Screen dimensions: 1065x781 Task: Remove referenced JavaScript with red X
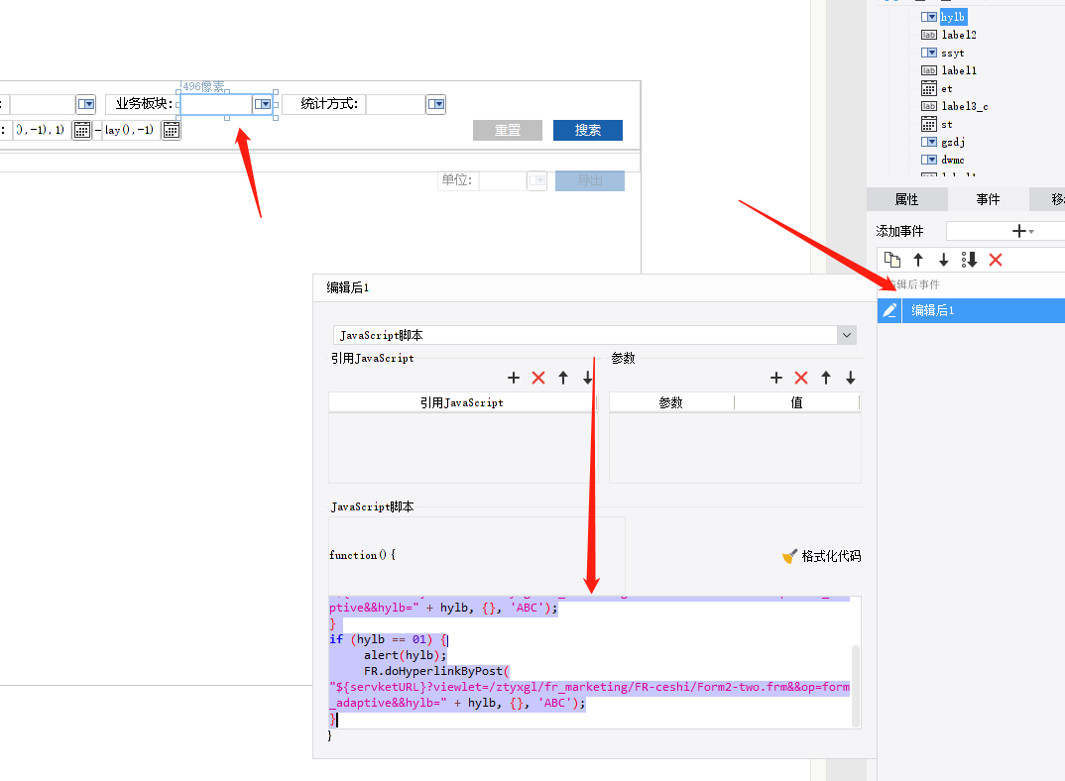[538, 378]
